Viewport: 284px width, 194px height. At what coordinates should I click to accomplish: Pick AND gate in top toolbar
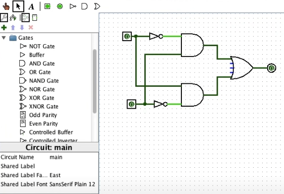pyautogui.click(x=84, y=6)
